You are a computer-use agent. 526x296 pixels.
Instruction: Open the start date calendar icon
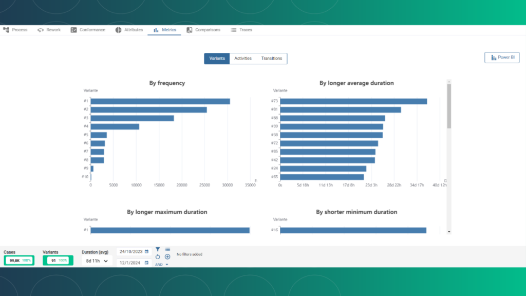[147, 251]
